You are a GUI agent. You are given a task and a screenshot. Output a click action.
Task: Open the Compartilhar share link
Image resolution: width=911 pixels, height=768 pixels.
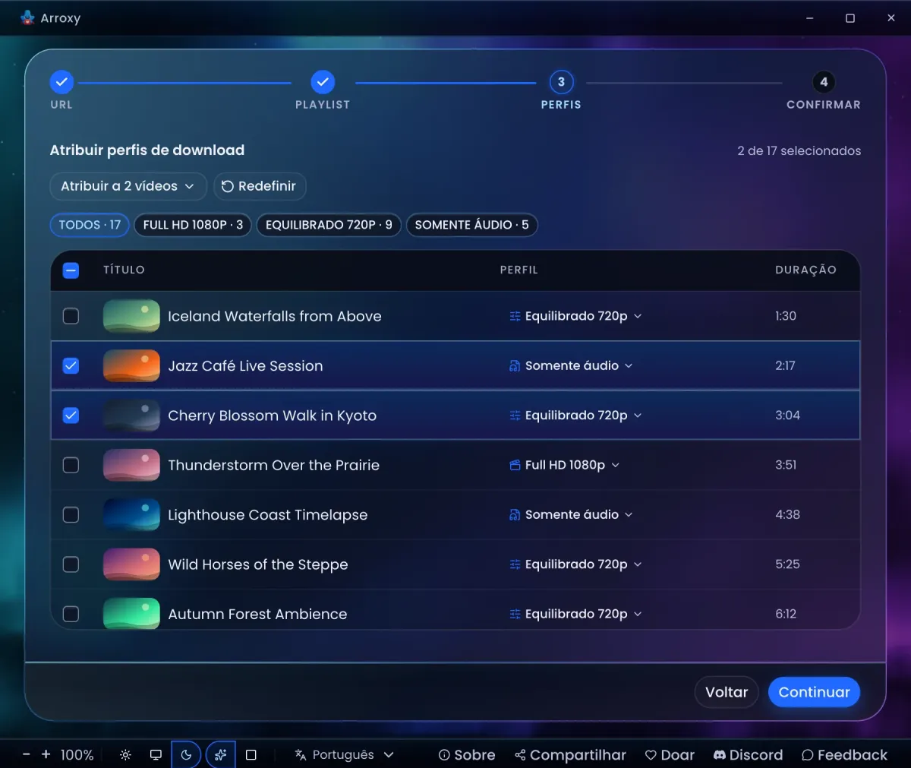[570, 755]
